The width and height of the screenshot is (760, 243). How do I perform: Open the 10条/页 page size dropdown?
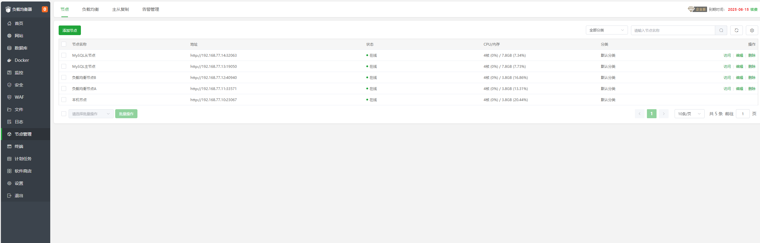(x=689, y=114)
